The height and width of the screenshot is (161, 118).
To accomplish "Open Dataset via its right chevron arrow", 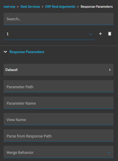I will (110, 70).
